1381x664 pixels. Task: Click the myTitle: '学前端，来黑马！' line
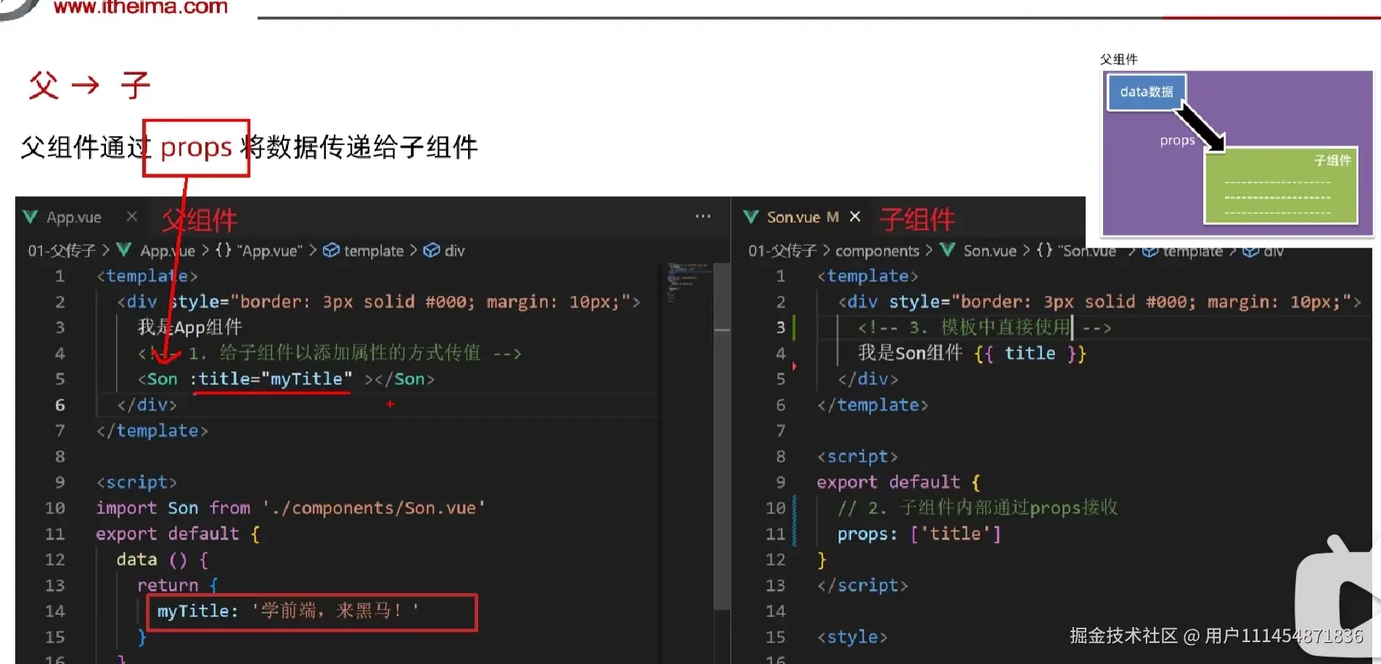click(x=288, y=611)
